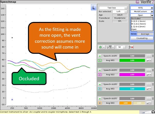Click test 2 Avg (65) level field
This screenshot has width=155, height=114.
click(x=110, y=75)
